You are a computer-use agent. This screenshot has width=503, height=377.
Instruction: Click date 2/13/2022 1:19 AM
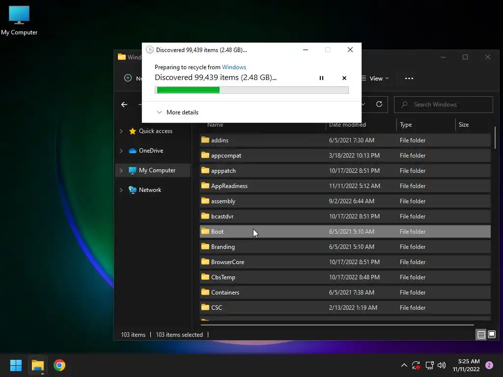pos(353,307)
